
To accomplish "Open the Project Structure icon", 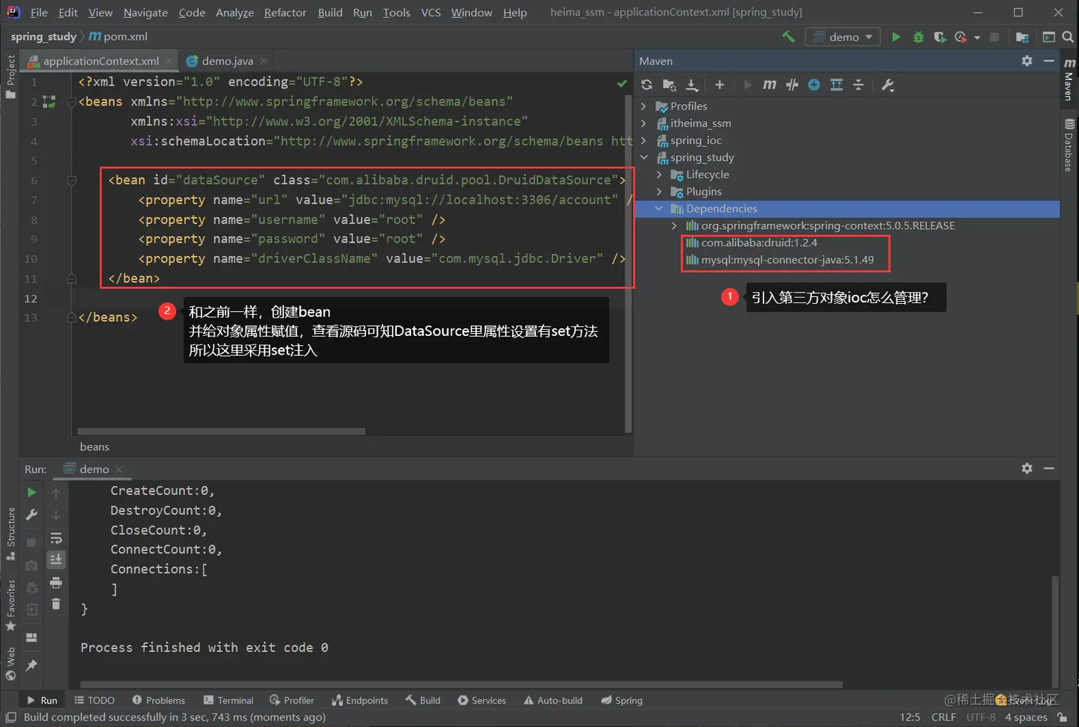I will point(1023,36).
